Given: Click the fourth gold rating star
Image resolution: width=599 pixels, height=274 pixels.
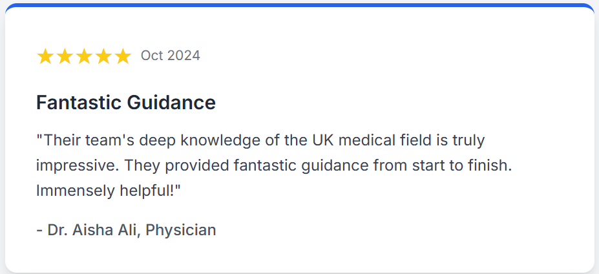Looking at the screenshot, I should (103, 57).
